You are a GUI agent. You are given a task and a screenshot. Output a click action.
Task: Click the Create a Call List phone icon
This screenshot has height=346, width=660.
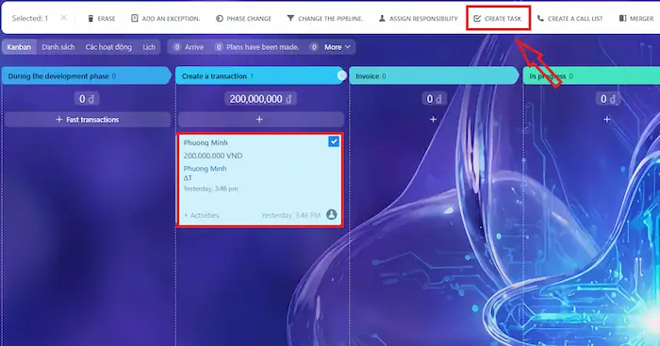click(540, 18)
